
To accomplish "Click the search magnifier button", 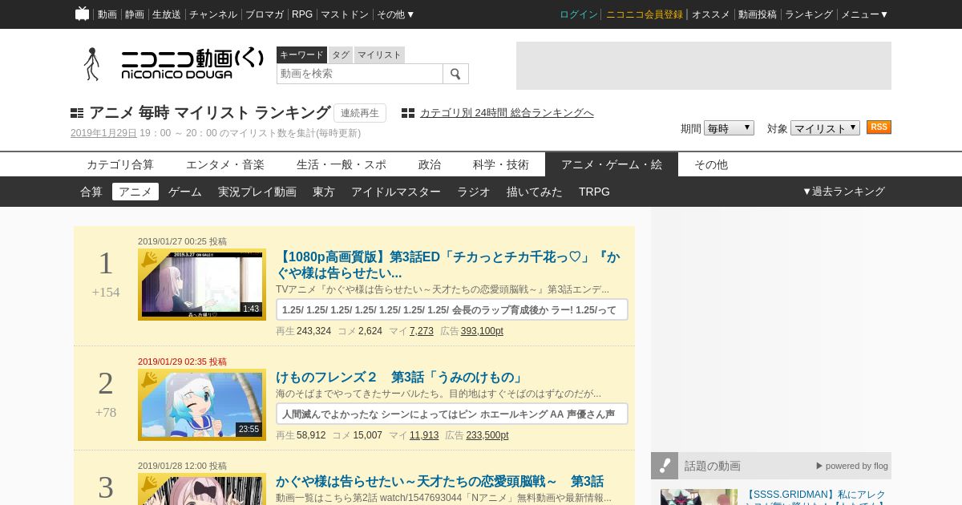I will click(455, 74).
